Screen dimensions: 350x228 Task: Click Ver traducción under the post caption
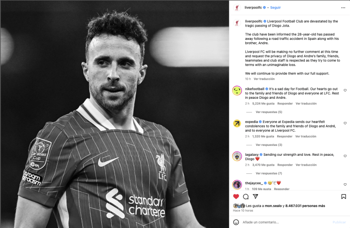pyautogui.click(x=264, y=79)
